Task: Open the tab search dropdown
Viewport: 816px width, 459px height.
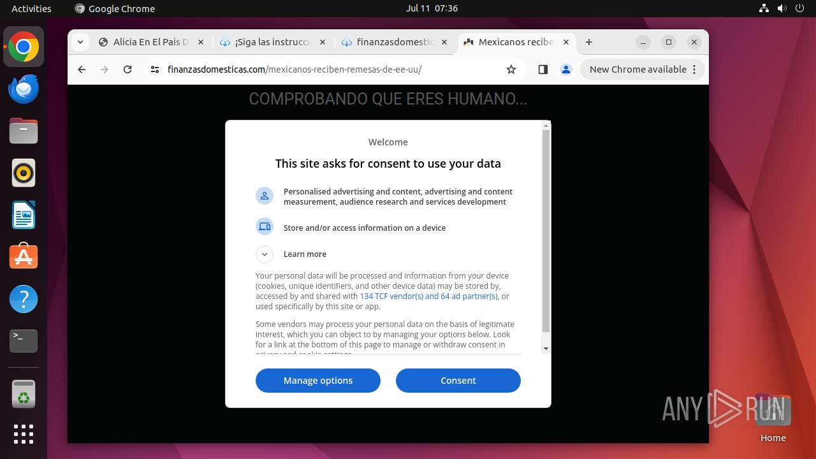Action: coord(80,42)
